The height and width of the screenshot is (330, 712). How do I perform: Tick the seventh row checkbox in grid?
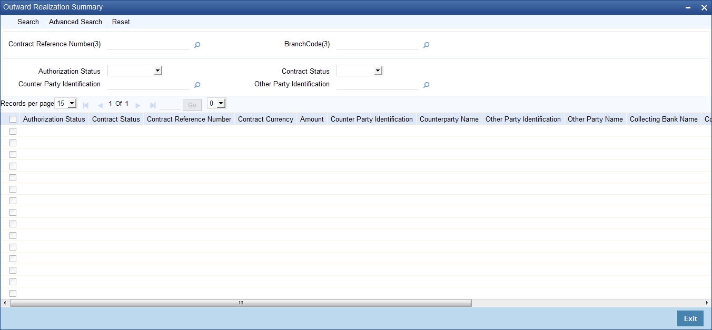pyautogui.click(x=13, y=201)
